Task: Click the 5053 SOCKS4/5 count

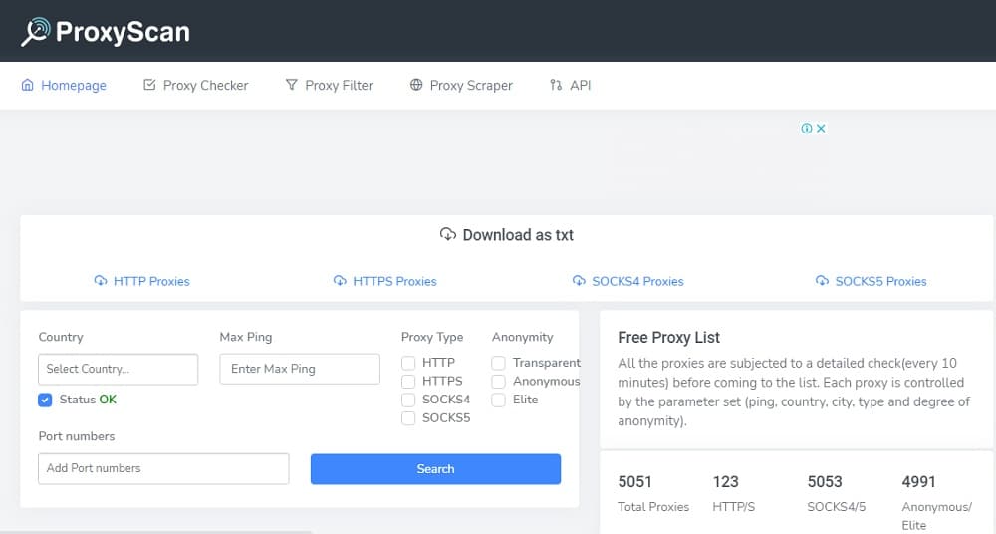Action: tap(825, 482)
